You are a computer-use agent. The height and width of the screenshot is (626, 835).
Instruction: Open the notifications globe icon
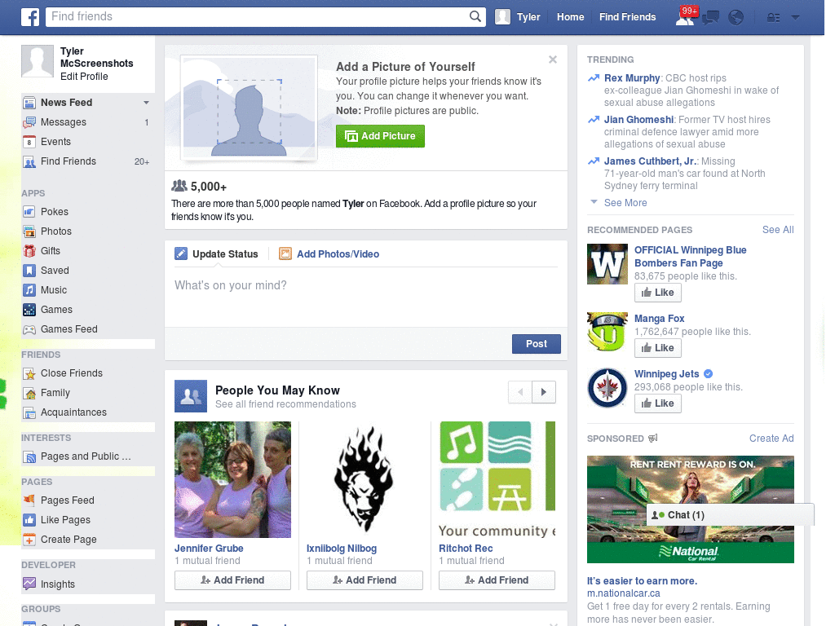coord(736,18)
